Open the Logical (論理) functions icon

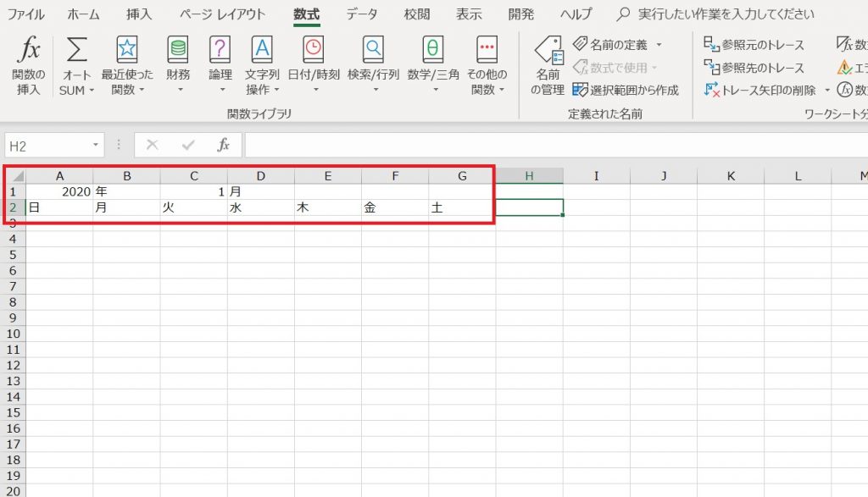(x=220, y=51)
